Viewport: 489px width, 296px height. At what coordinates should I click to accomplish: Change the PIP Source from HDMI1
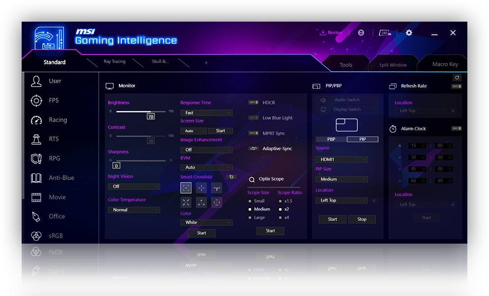(341, 159)
